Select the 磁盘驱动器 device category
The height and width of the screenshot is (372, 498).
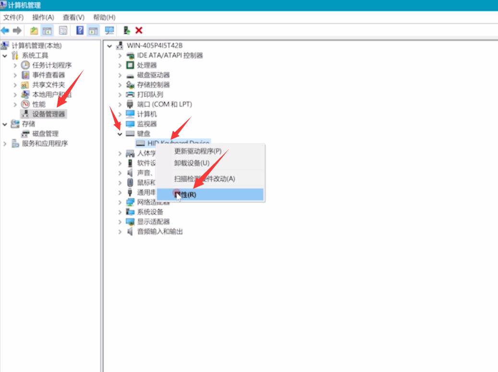153,75
